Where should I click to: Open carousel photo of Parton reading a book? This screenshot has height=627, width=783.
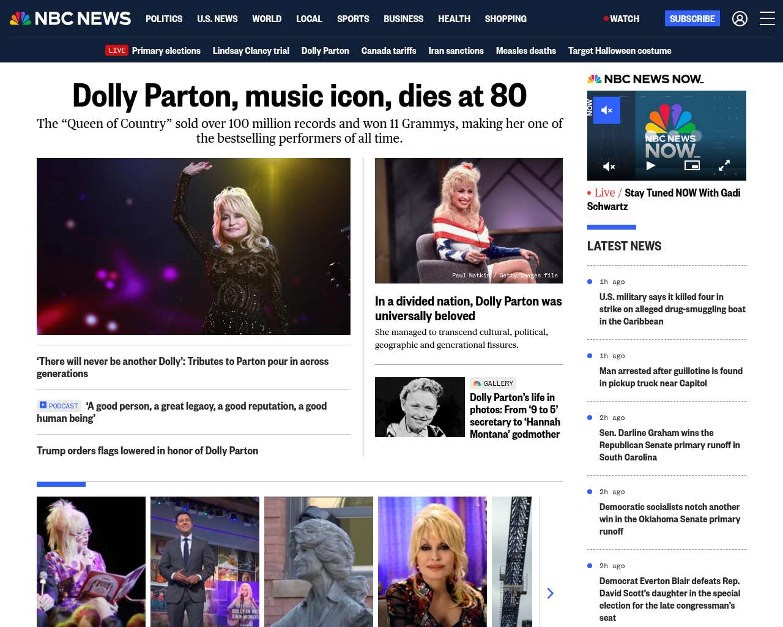(91, 561)
